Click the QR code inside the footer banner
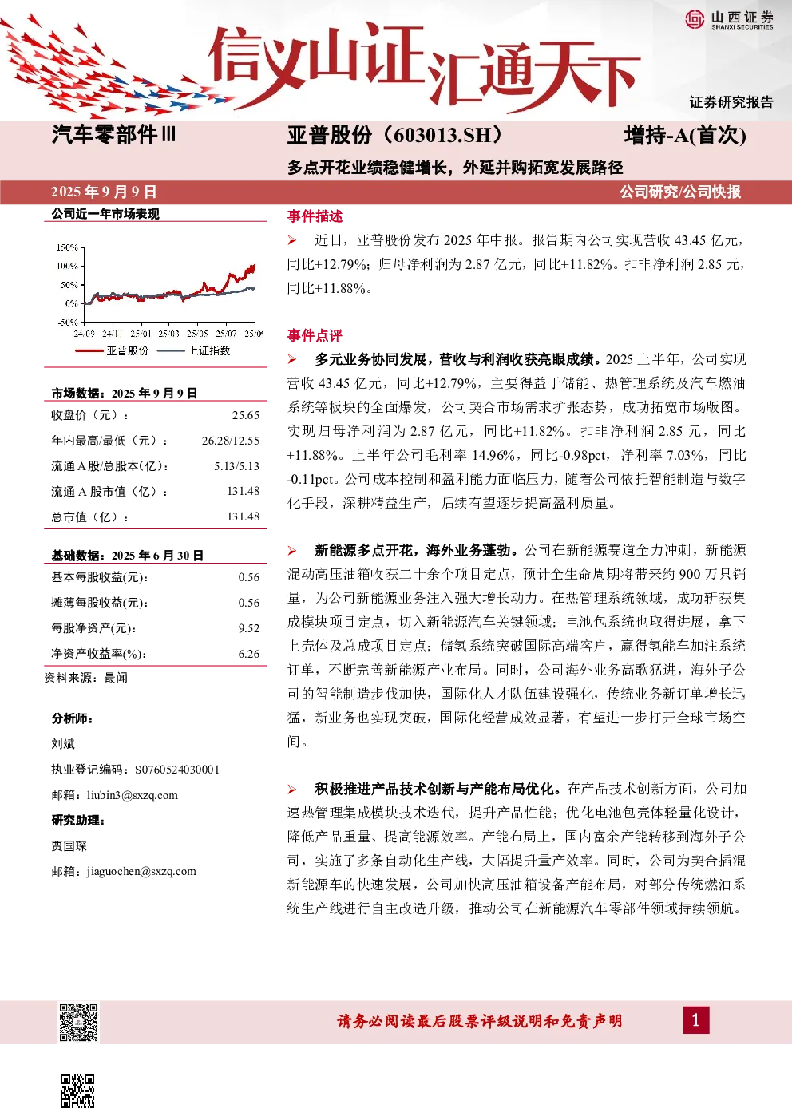The image size is (792, 1120). point(78,1022)
